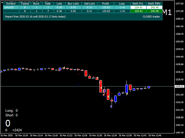Viewport: 185px width, 138px height.
Task: Click the 1572.90 price axis label
Action: click(x=180, y=11)
